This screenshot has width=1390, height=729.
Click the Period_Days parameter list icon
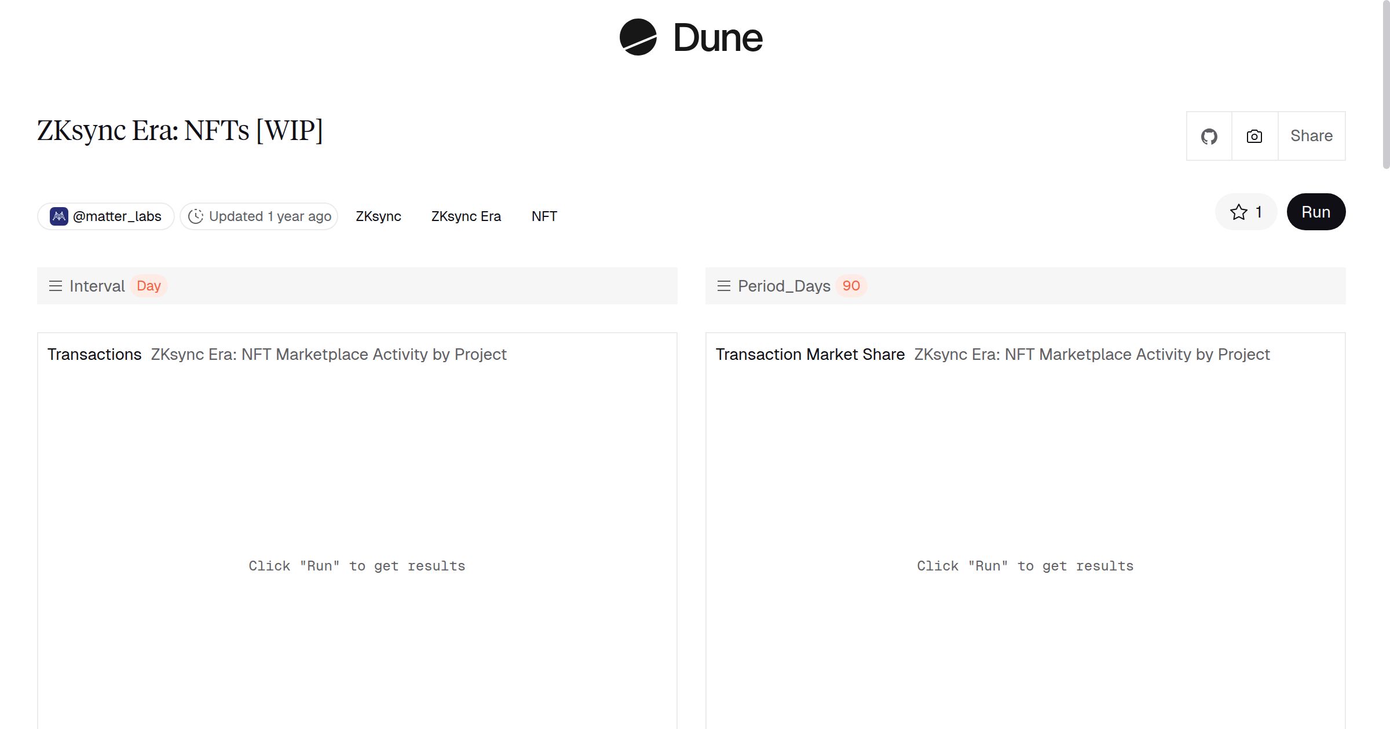pos(723,286)
